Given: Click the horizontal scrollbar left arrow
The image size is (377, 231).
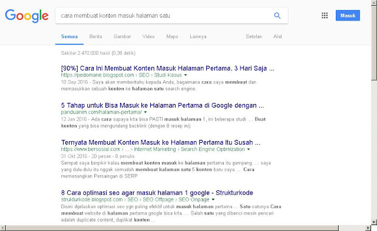Looking at the screenshot, I should coord(2,227).
